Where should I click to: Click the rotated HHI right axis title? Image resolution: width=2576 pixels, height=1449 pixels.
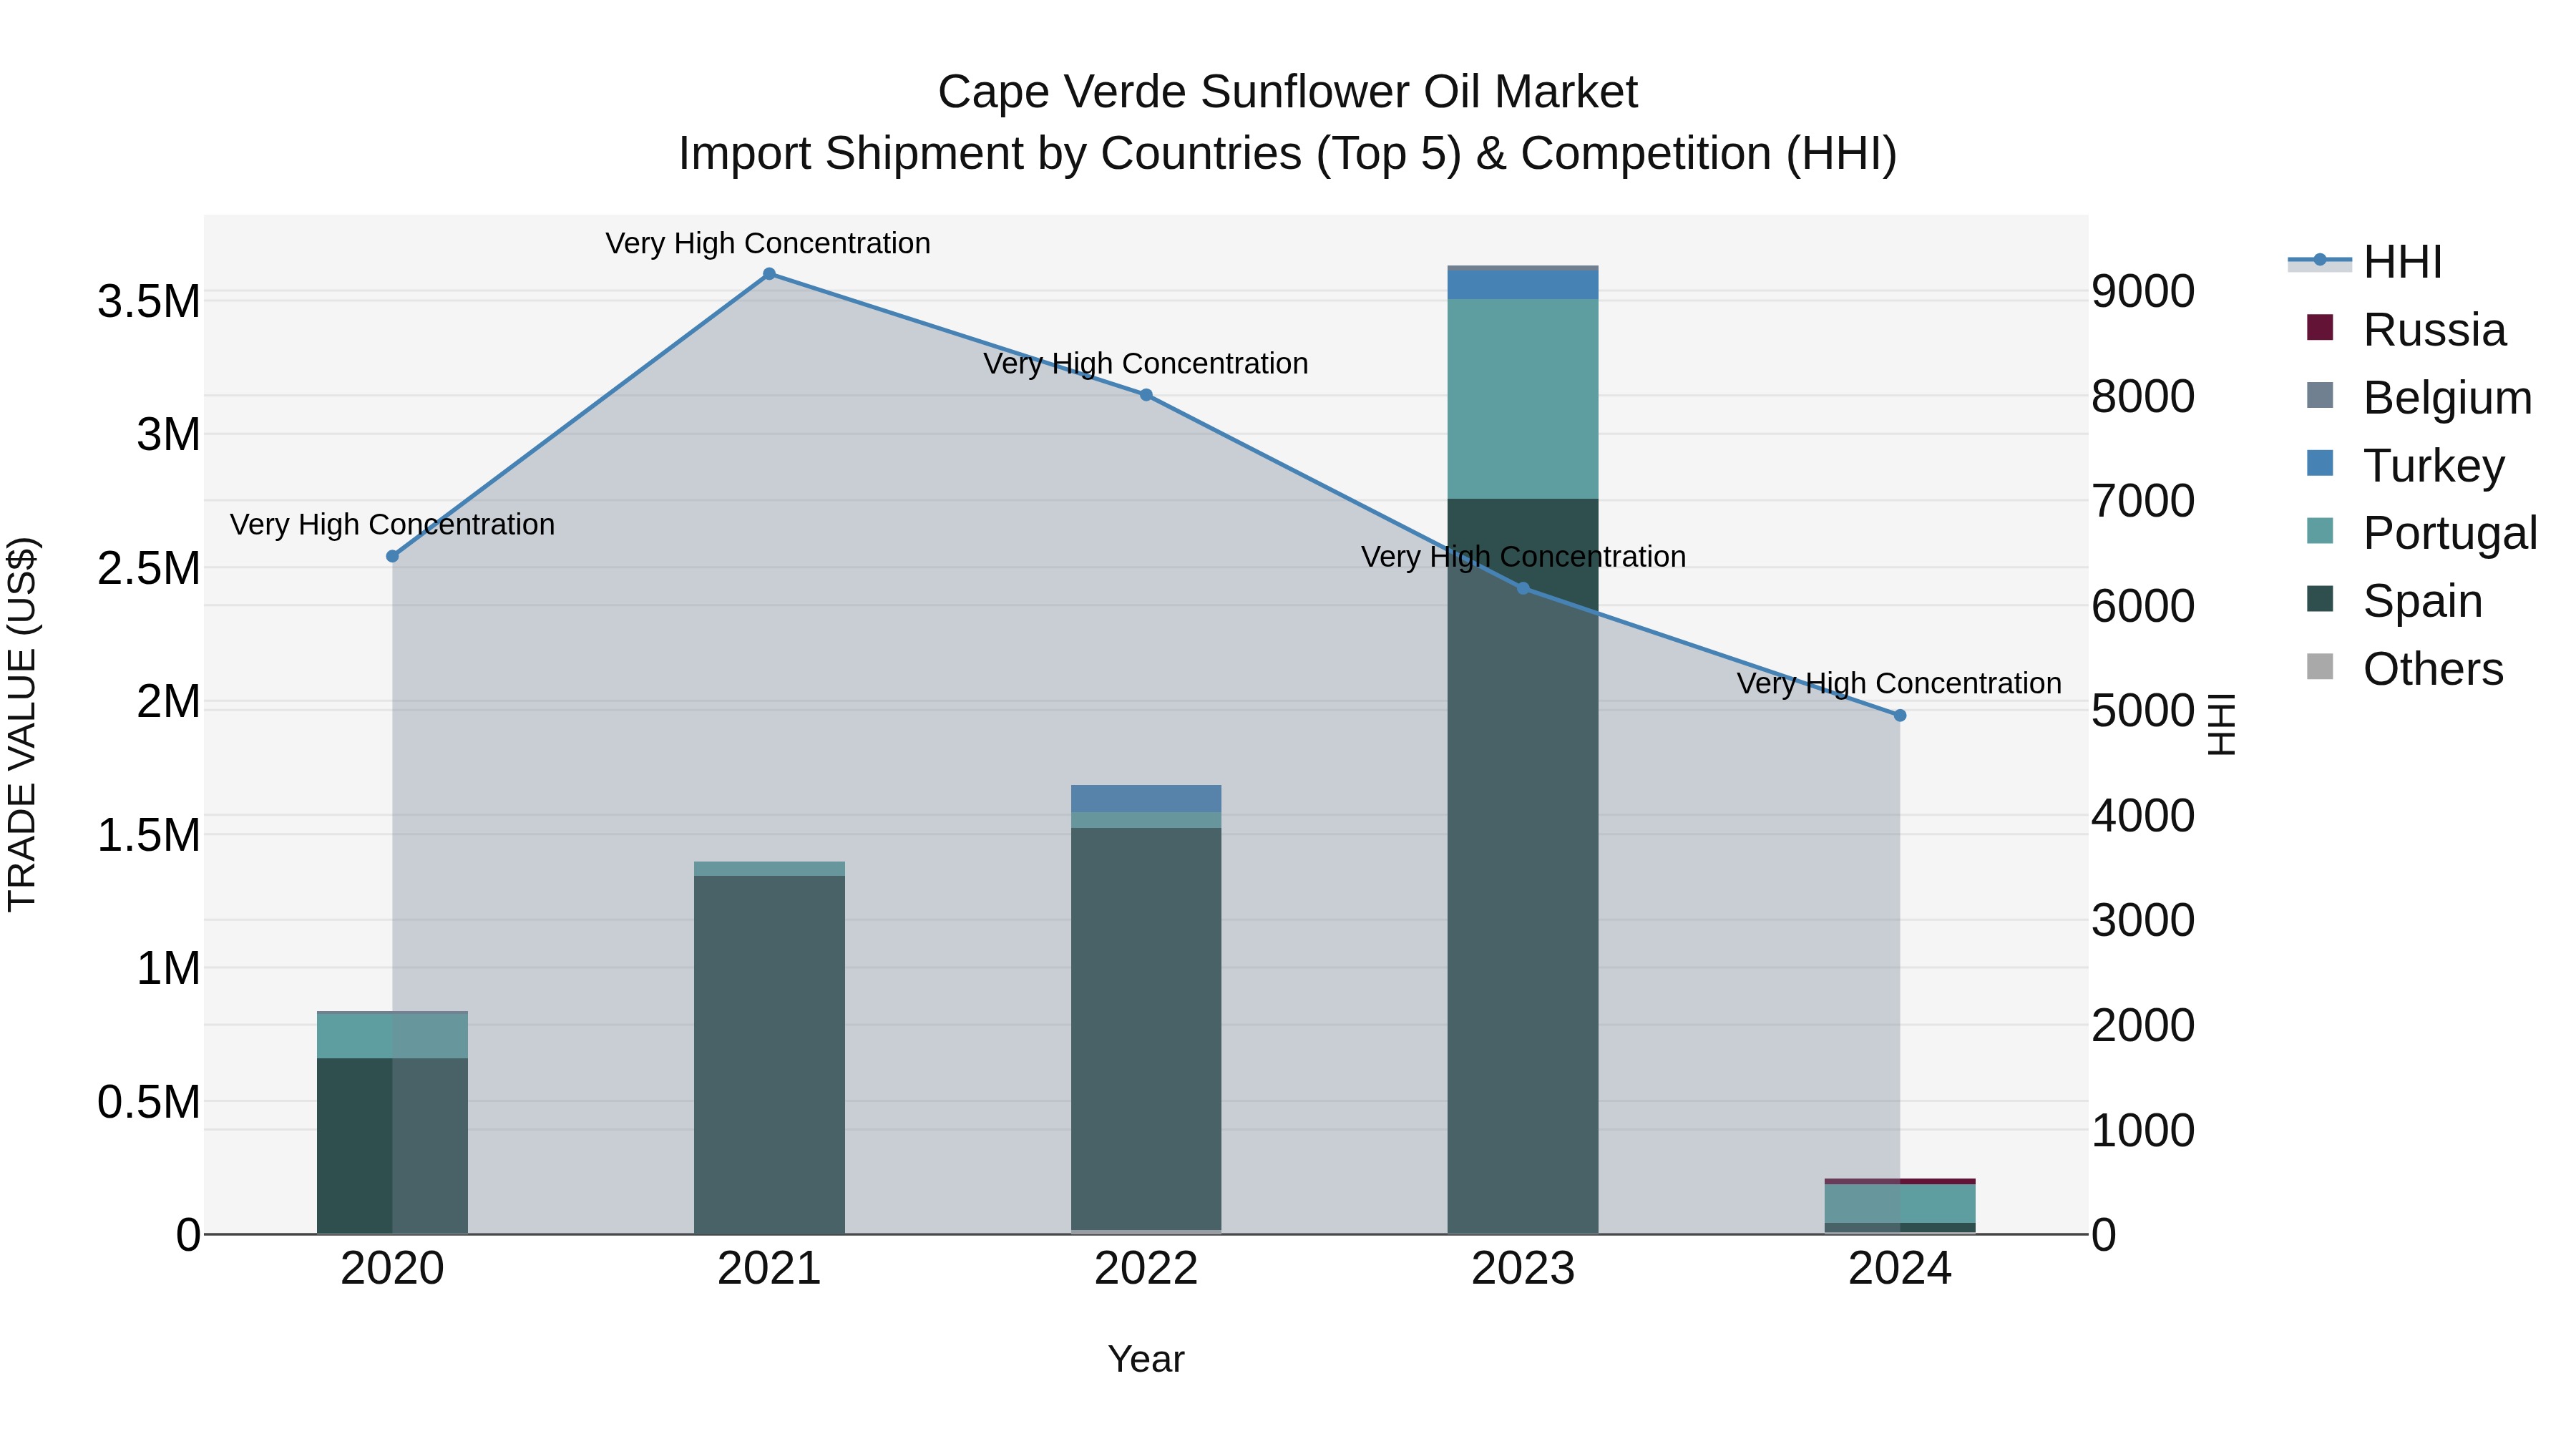click(2220, 724)
